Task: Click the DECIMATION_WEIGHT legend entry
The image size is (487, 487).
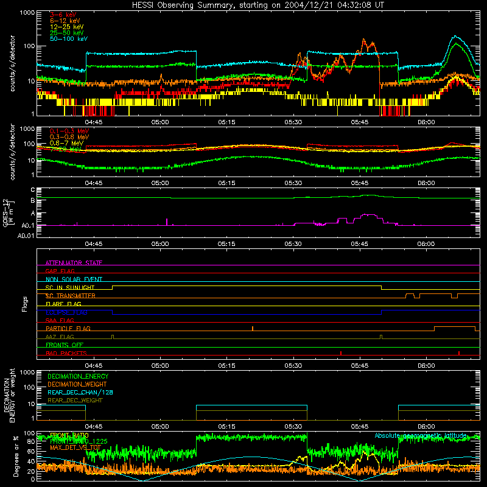Action: [x=77, y=384]
